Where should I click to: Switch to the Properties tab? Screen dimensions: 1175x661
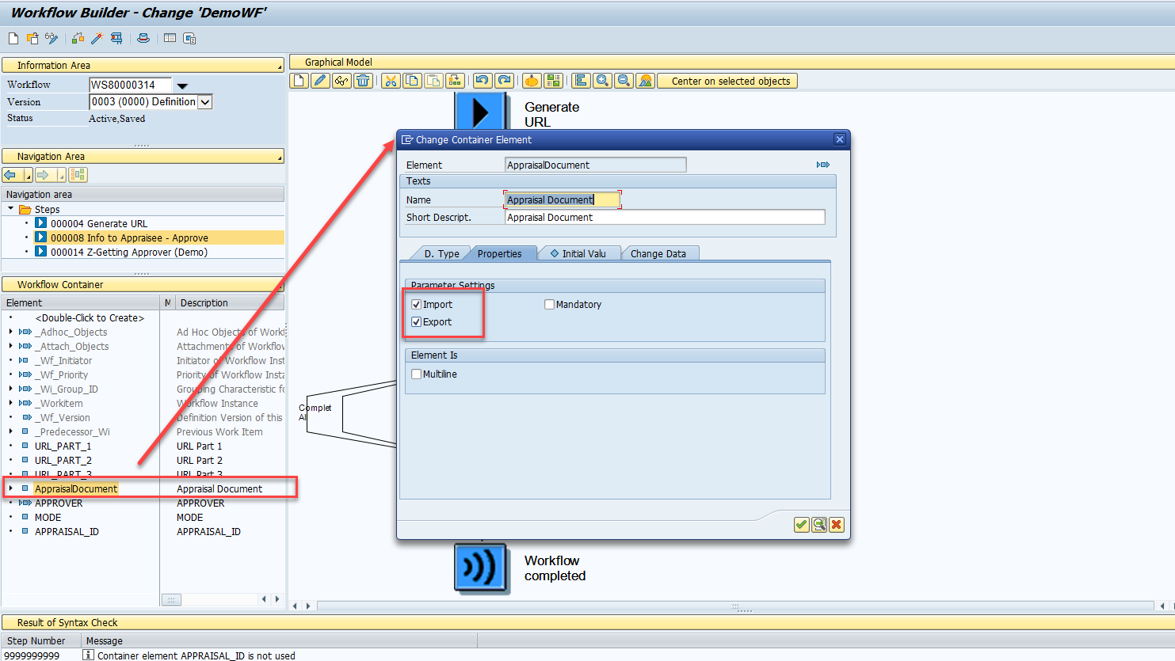click(499, 253)
